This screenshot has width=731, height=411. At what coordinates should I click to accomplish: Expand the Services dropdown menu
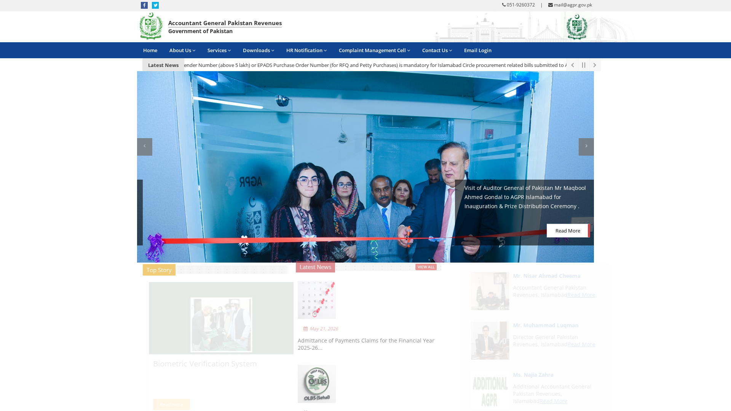pyautogui.click(x=219, y=50)
